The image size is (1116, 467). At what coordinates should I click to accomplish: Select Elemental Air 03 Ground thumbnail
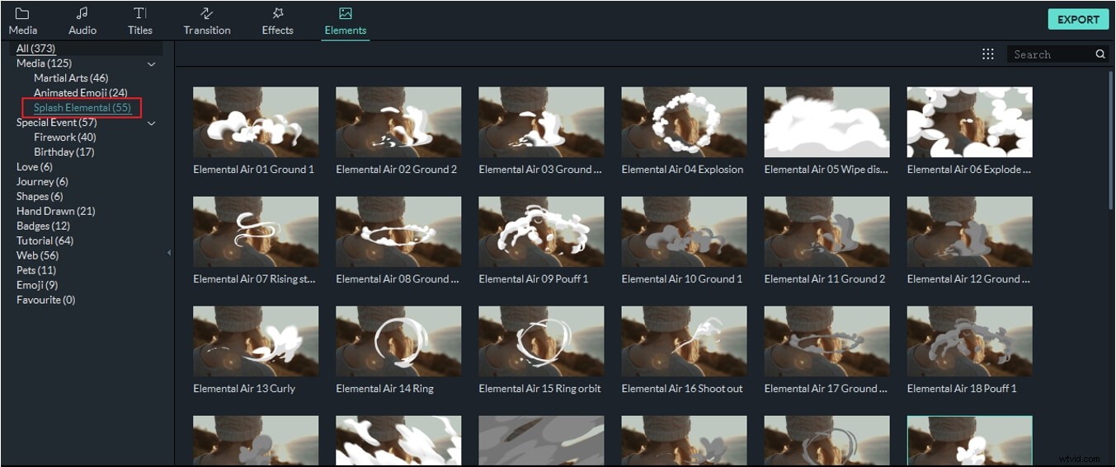click(x=541, y=122)
